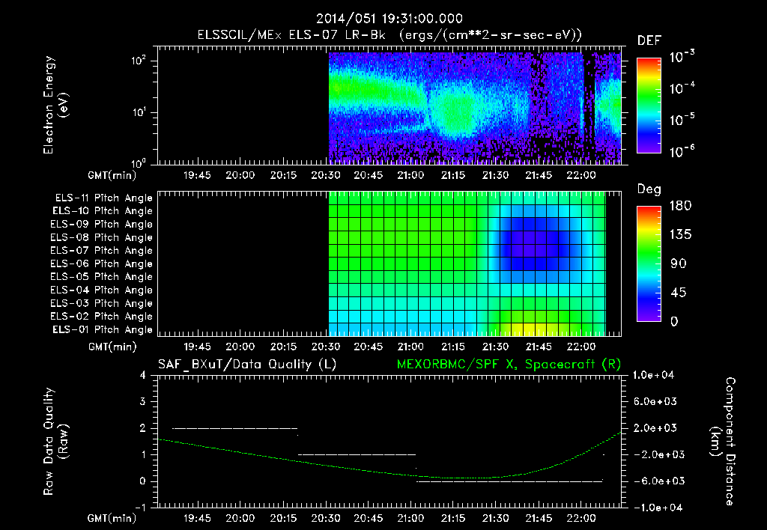
Task: Click the 10^-3 DEF colorbar value
Action: tap(682, 56)
